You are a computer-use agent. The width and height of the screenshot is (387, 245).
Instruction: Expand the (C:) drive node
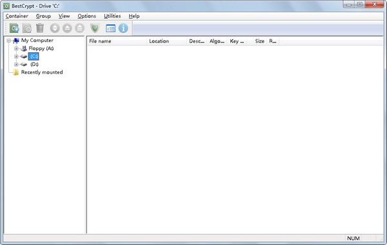16,57
